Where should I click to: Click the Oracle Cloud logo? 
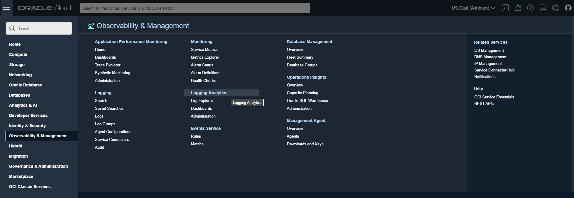(44, 8)
